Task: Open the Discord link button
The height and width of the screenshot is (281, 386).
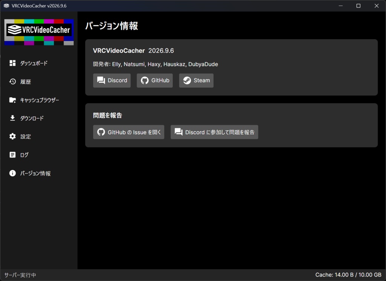Action: pos(112,81)
